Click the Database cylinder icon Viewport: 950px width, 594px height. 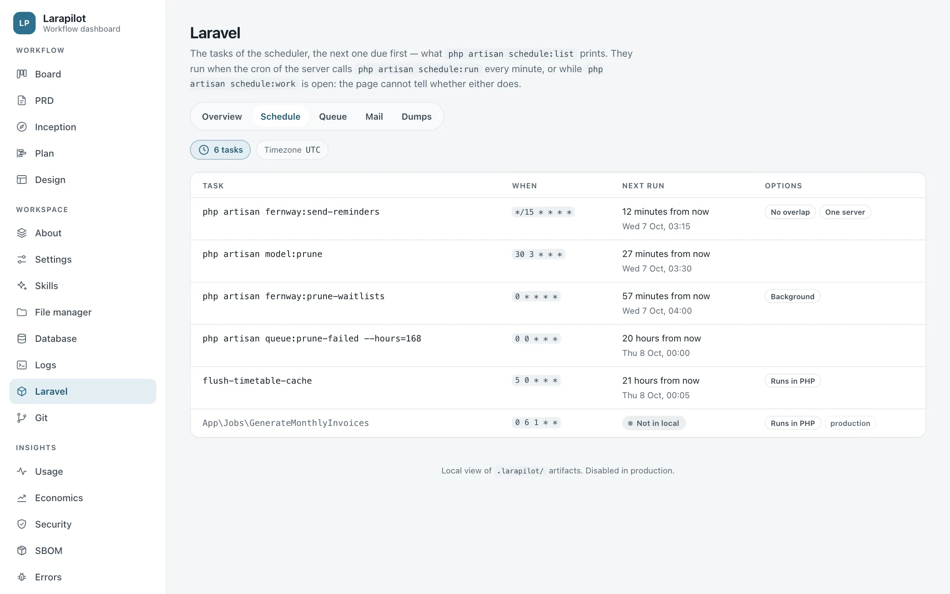tap(22, 338)
